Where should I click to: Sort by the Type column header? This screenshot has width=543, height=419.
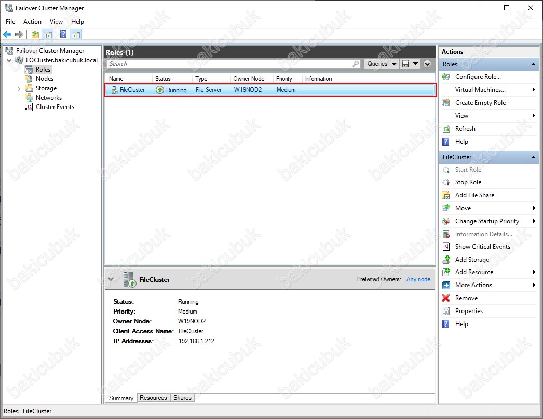coord(211,78)
